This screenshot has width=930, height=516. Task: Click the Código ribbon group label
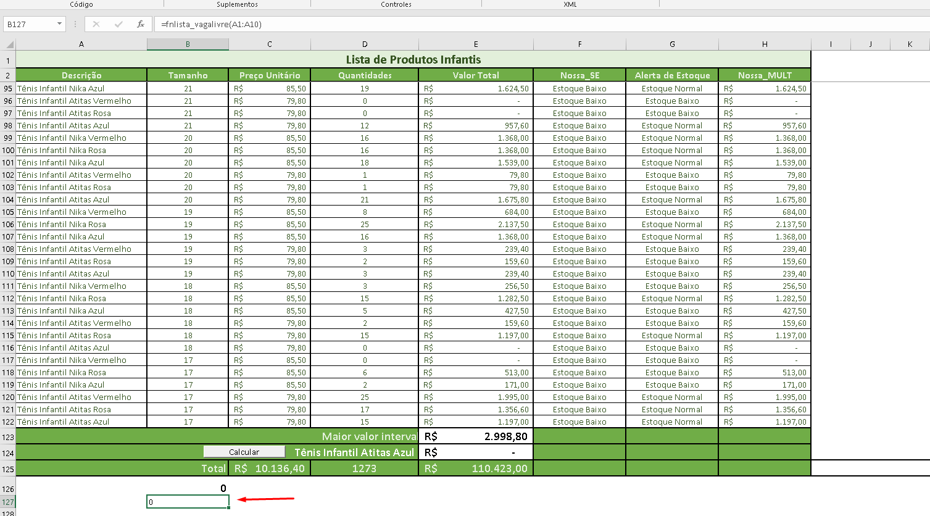[81, 4]
